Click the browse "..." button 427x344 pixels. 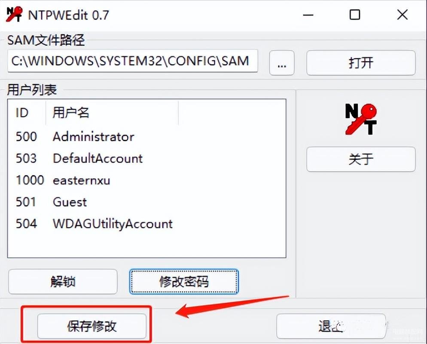tap(281, 63)
